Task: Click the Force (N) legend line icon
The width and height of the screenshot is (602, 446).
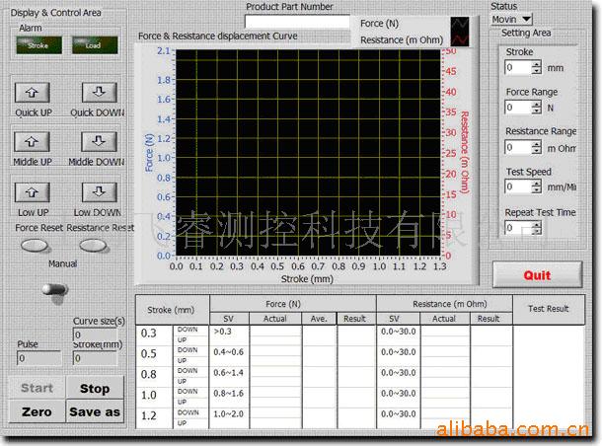Action: 459,24
